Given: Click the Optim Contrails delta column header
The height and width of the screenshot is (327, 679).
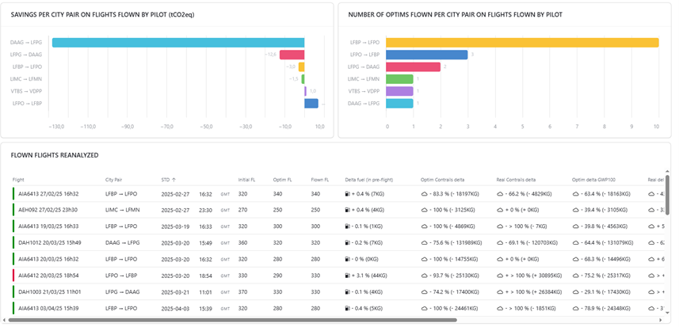Looking at the screenshot, I should point(448,180).
